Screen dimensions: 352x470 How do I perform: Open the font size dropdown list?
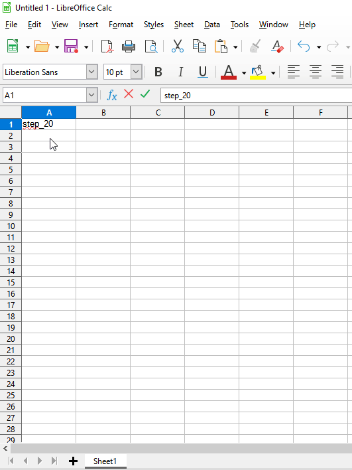pyautogui.click(x=136, y=72)
